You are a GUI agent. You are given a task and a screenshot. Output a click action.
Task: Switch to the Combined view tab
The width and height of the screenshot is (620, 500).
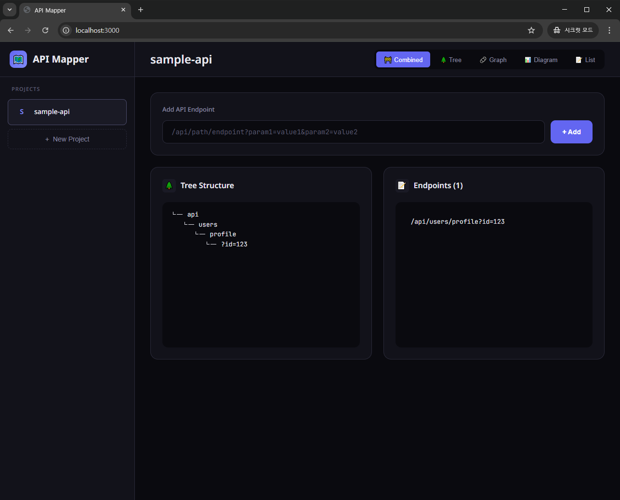pyautogui.click(x=403, y=60)
